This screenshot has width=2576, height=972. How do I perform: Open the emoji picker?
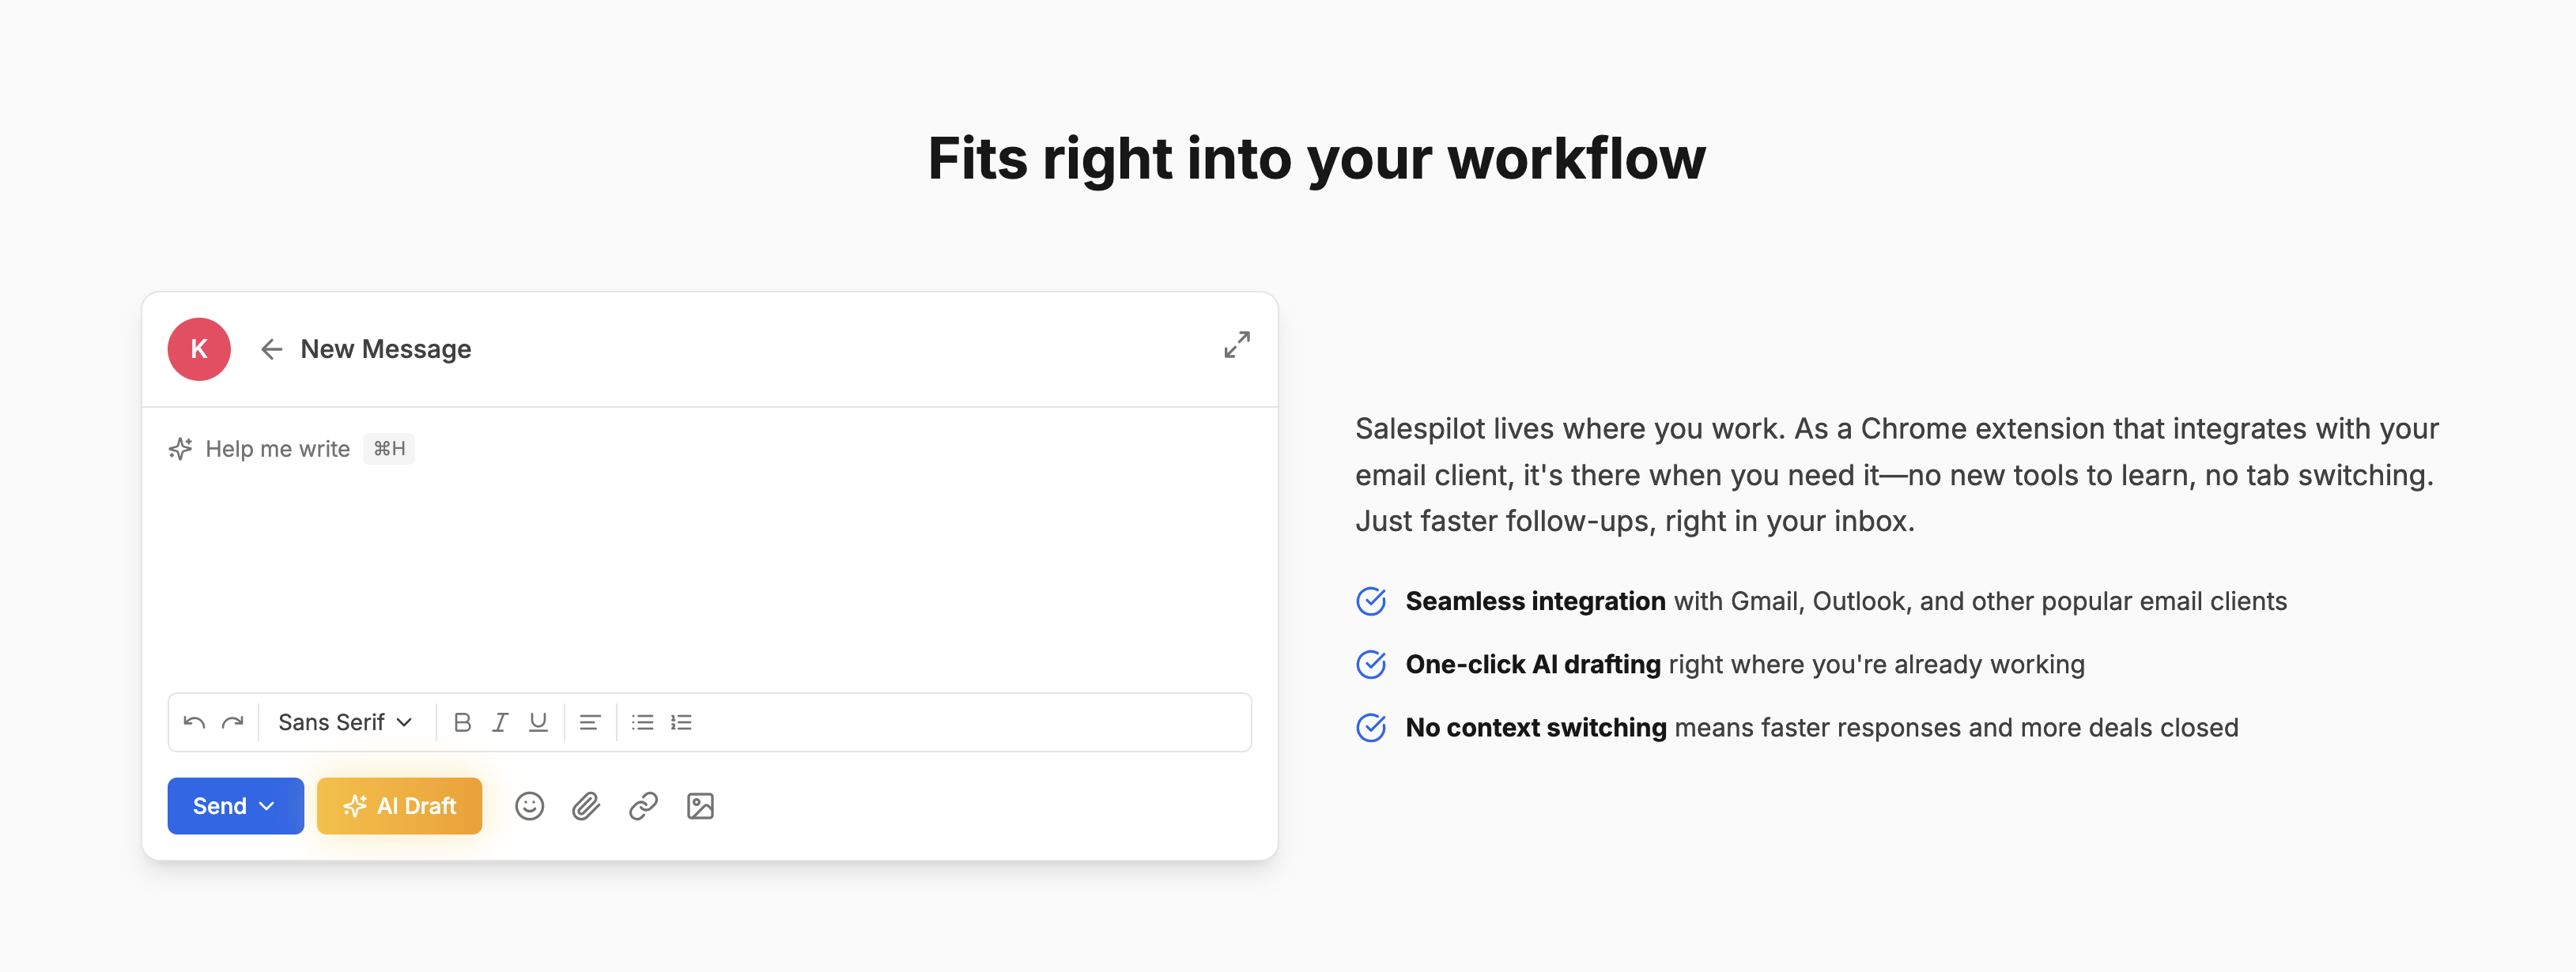click(x=529, y=806)
